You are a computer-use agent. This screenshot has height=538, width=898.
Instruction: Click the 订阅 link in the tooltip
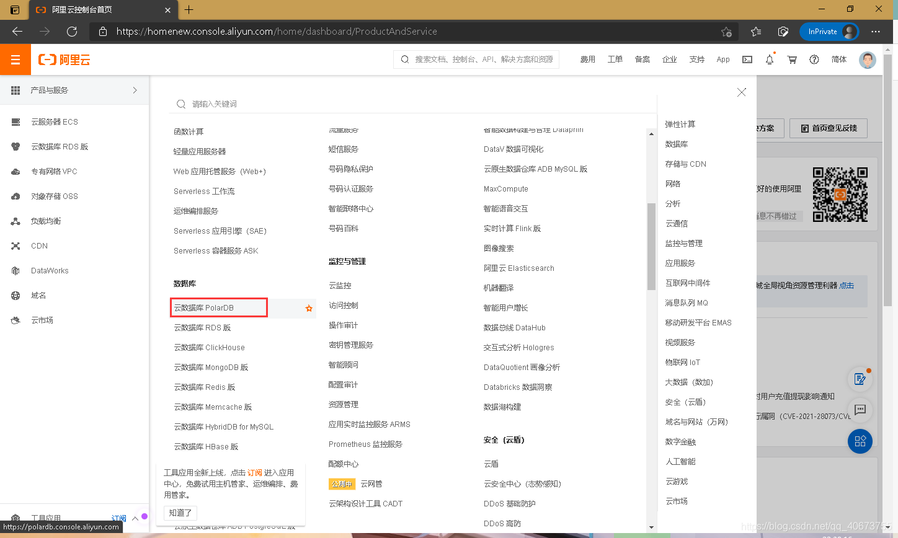255,473
